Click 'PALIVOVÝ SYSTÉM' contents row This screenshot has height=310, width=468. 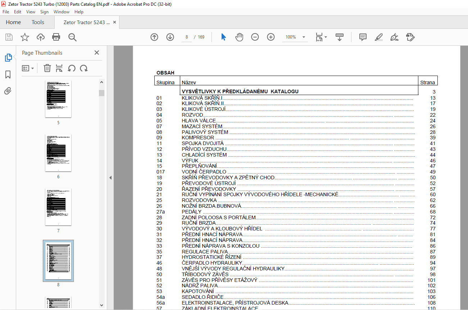tap(296, 132)
